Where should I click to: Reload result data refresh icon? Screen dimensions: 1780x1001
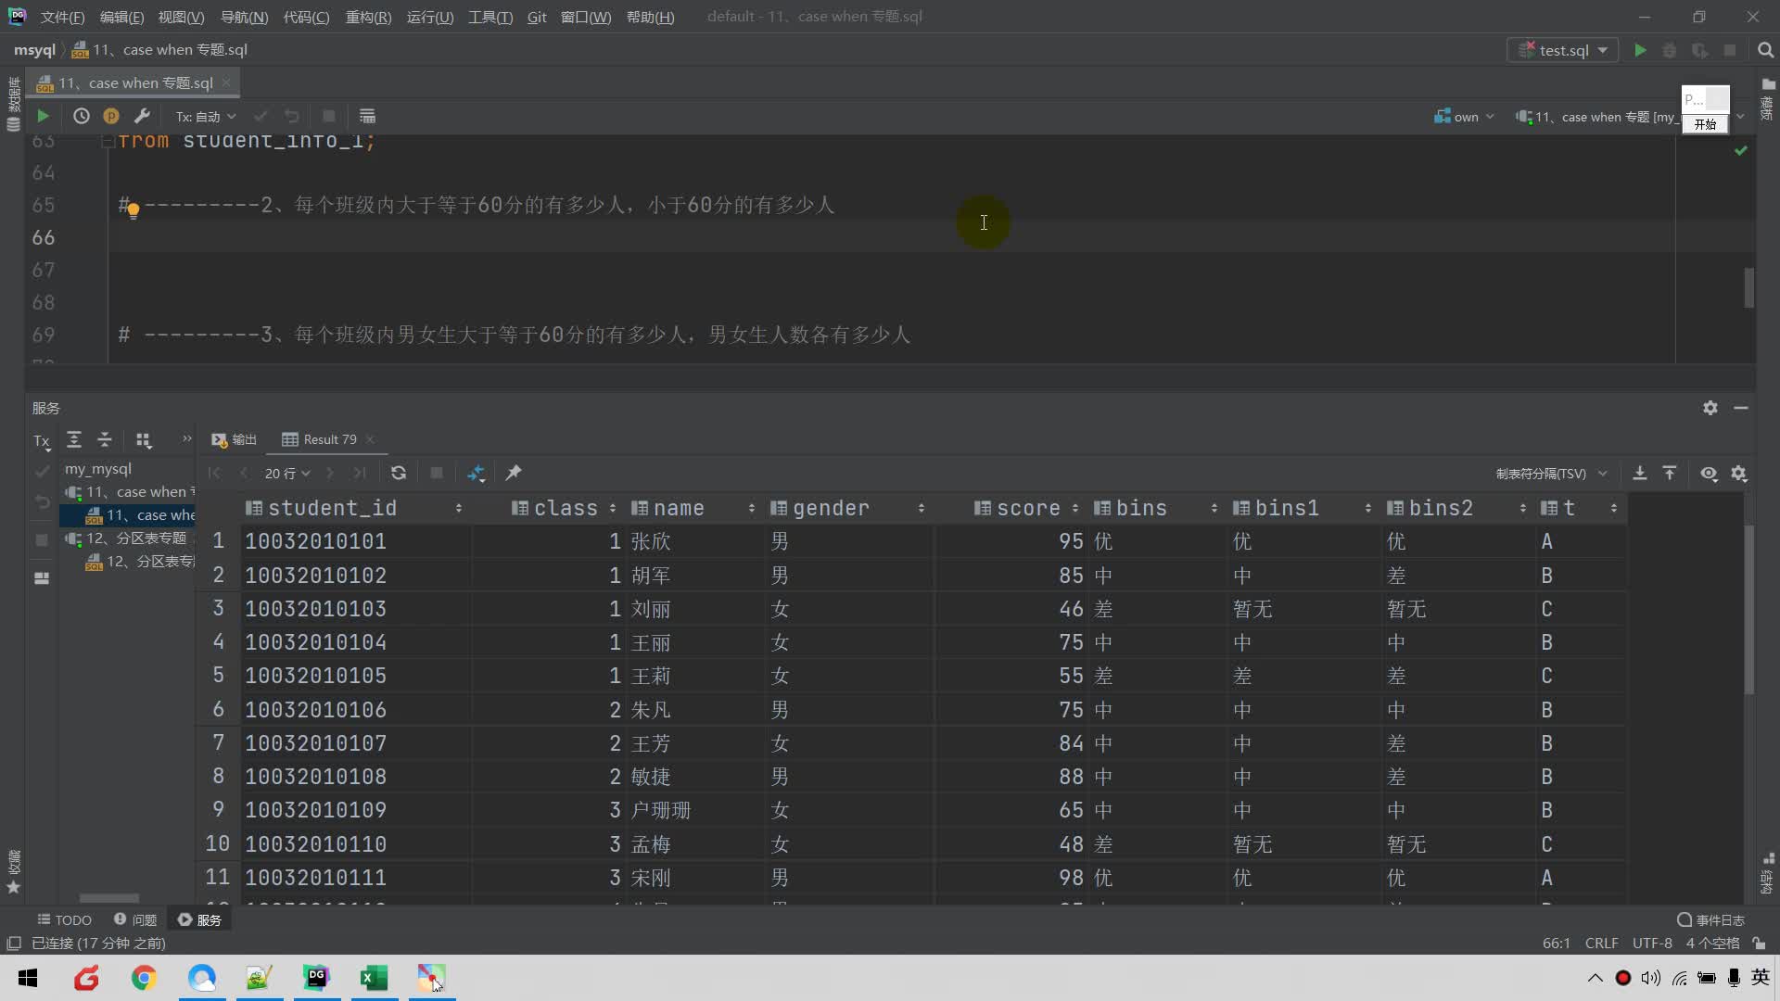(x=399, y=473)
